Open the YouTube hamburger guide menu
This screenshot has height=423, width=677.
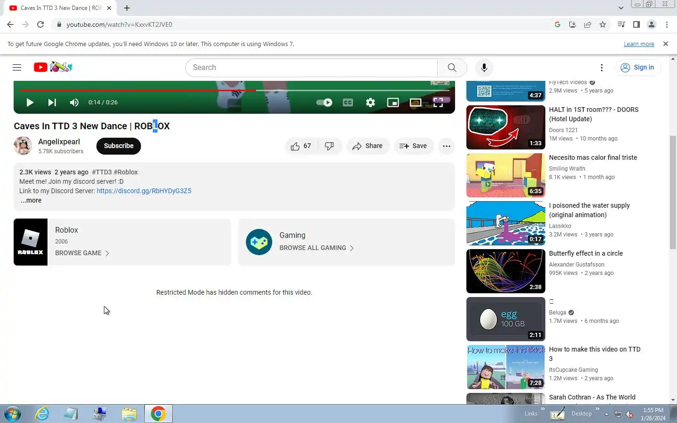point(17,67)
